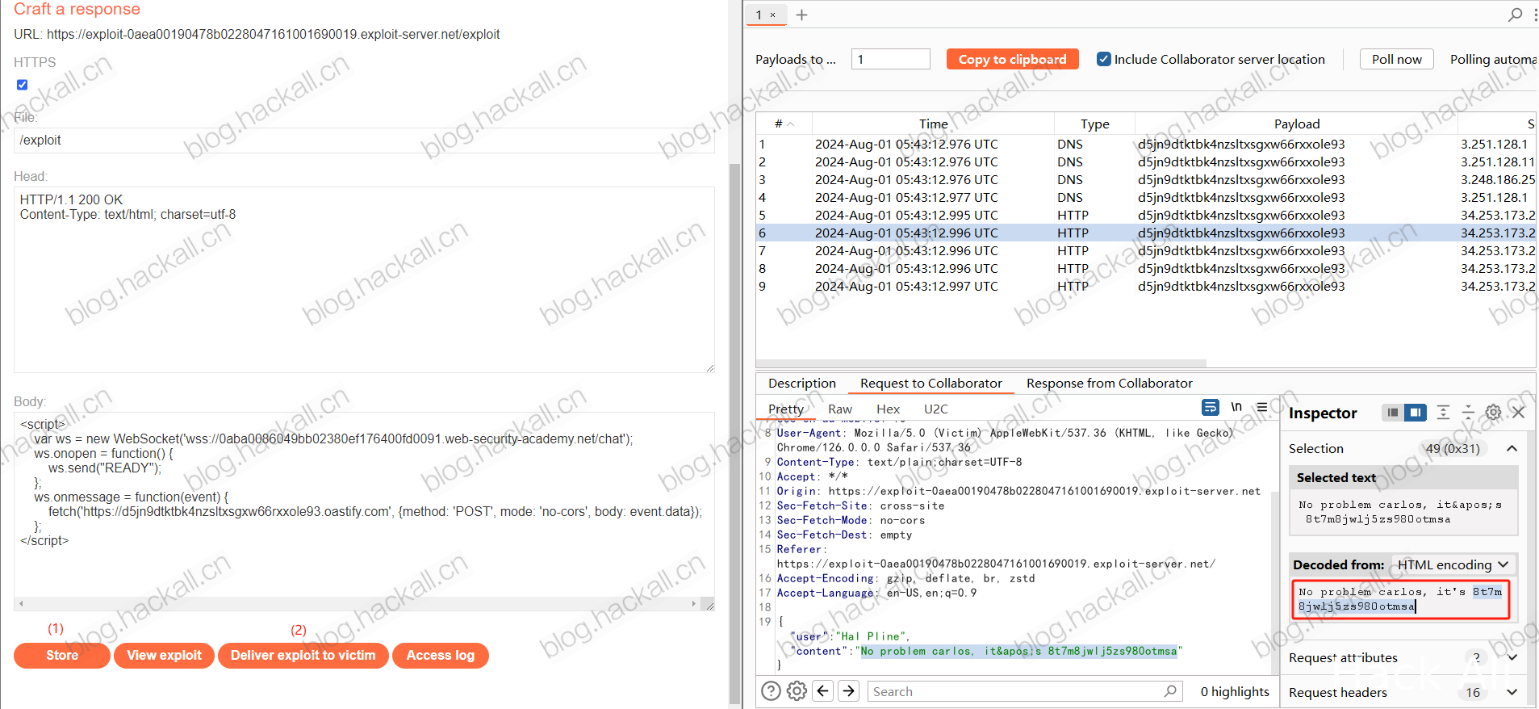This screenshot has width=1539, height=709.
Task: Select interaction row 4 DNS
Action: 1146,197
